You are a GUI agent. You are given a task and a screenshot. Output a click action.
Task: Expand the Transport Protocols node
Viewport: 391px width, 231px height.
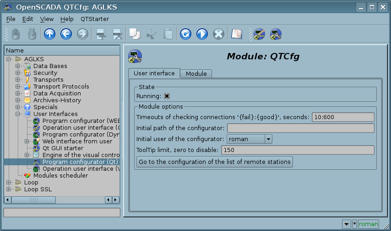pos(17,87)
